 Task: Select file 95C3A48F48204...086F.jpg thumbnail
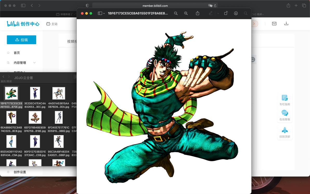click(59, 142)
